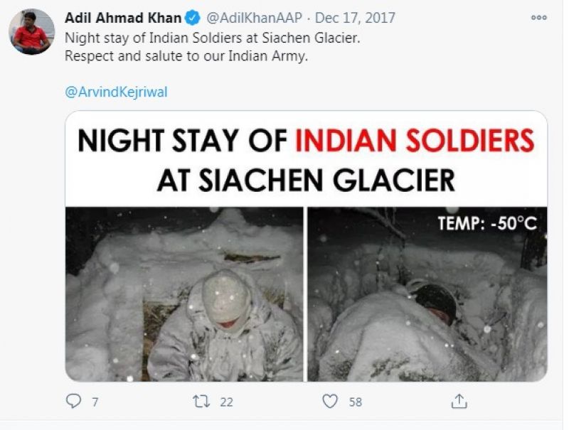
Task: Open Adil Ahmad Khan's profile avatar
Action: pyautogui.click(x=31, y=32)
